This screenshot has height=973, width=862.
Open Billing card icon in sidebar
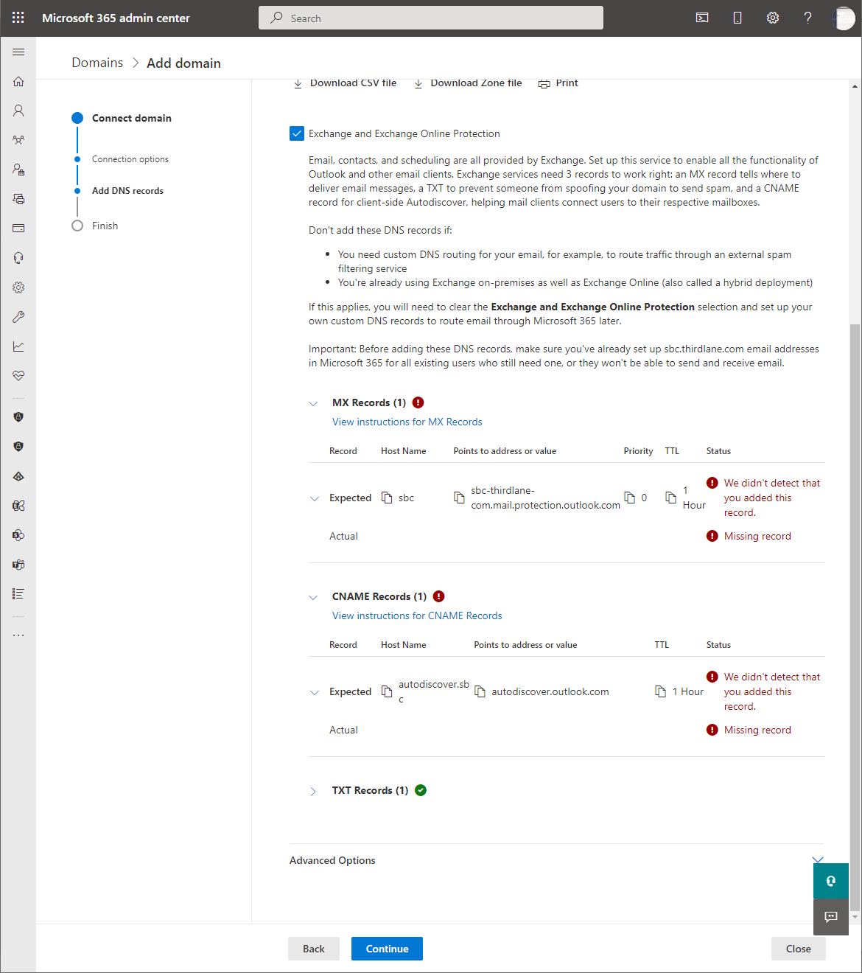point(18,229)
